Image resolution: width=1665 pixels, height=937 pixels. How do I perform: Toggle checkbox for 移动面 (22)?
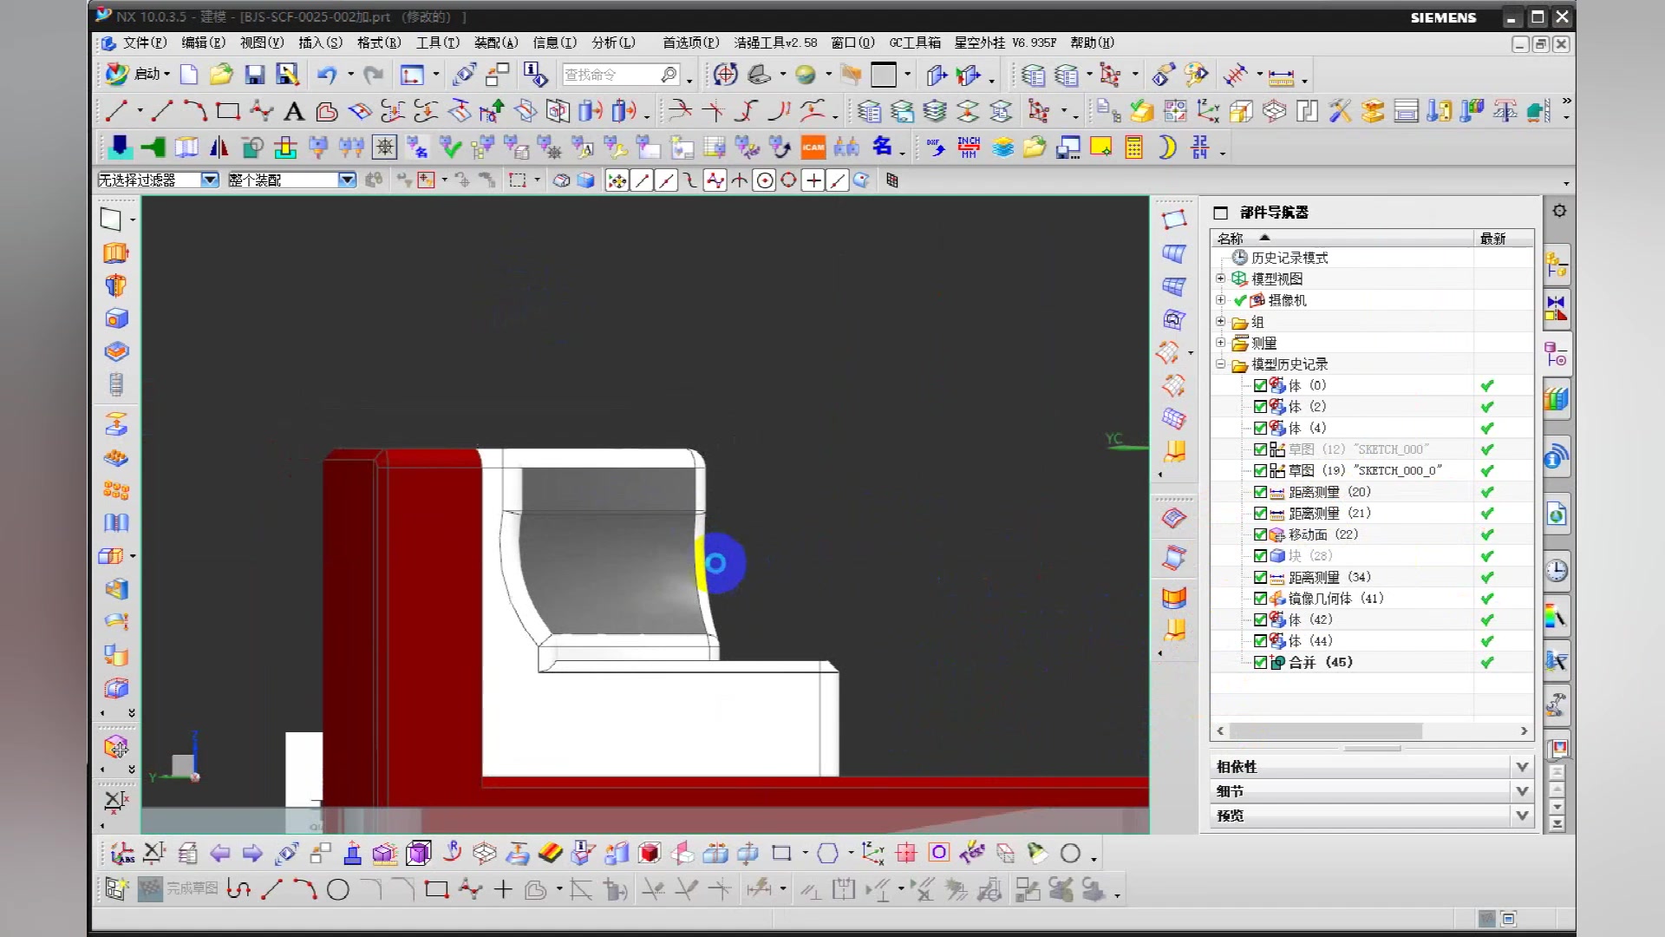click(1260, 534)
